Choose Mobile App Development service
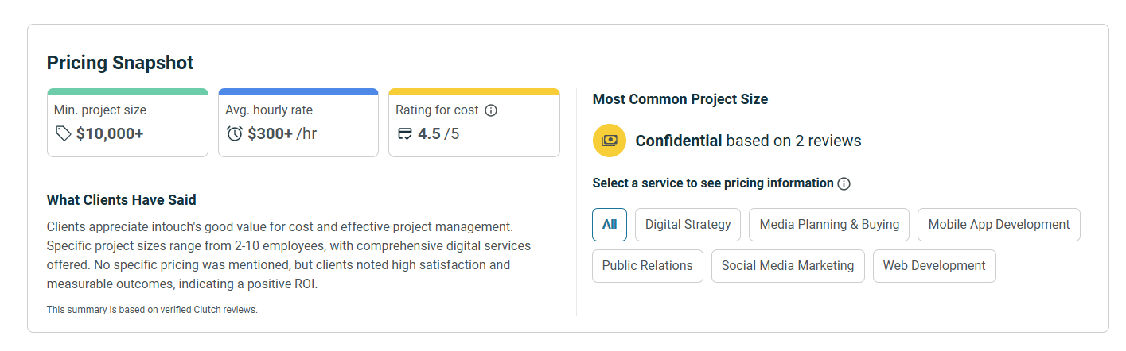1126x351 pixels. pyautogui.click(x=999, y=225)
